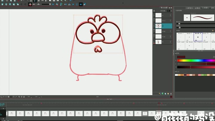Viewport: 215px width, 121px height.
Task: Click the highlighted dark toolbar icon in top row
Action: pyautogui.click(x=35, y=1)
